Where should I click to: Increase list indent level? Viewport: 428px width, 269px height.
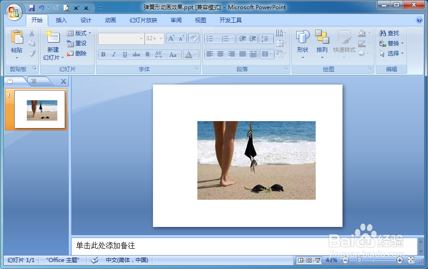252,39
